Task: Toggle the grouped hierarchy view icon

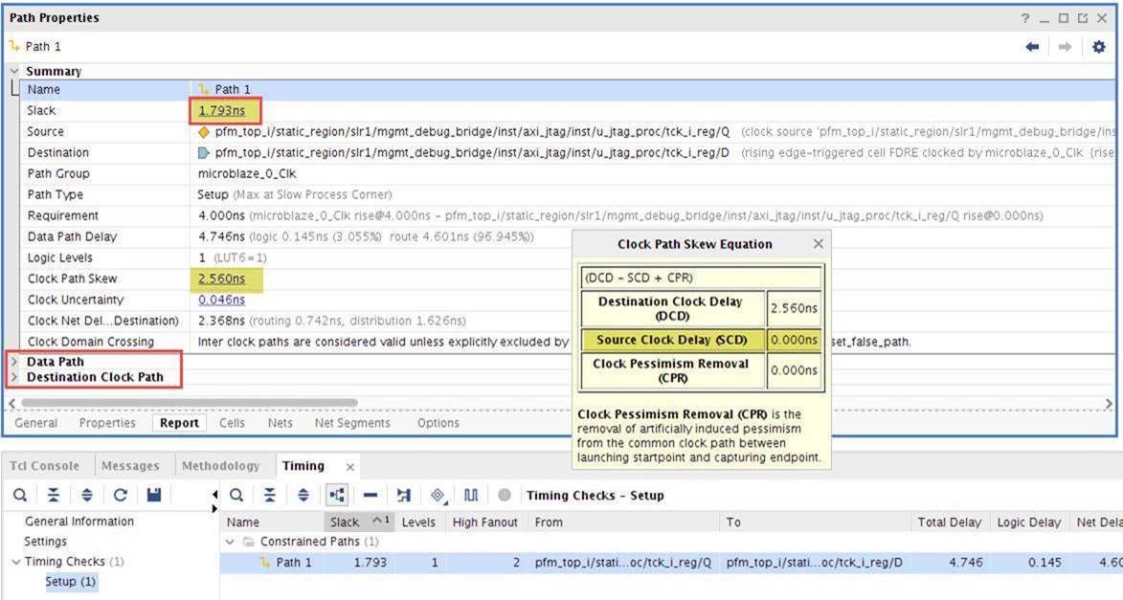Action: 337,495
